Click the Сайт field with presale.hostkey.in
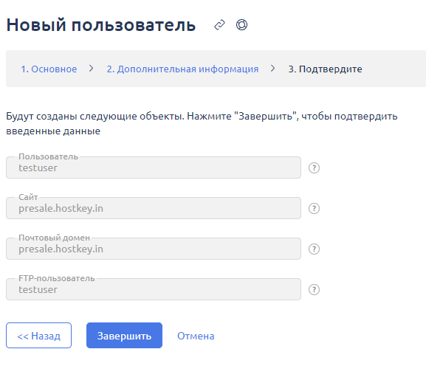The image size is (426, 380). click(154, 208)
